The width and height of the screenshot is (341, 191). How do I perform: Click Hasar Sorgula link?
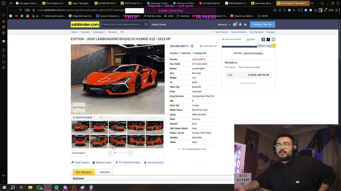tap(80, 162)
